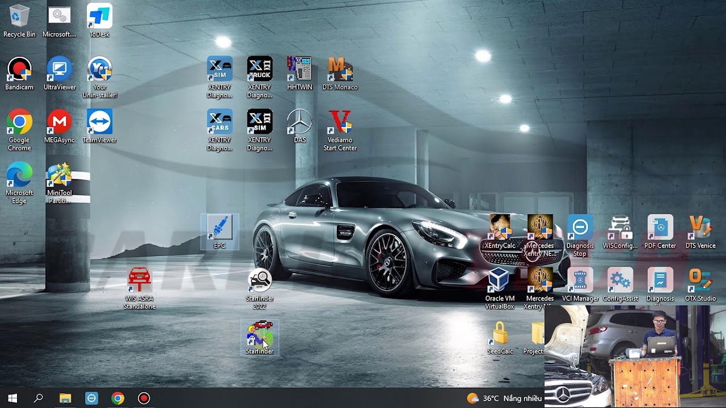
Task: Open the SeedCalc padlock icon
Action: click(x=500, y=334)
